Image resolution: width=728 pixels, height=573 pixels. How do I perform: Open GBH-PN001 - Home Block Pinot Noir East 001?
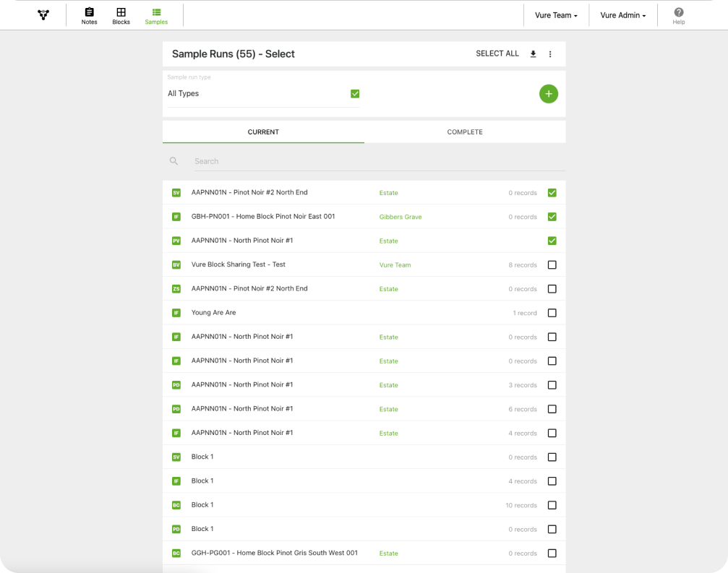262,216
